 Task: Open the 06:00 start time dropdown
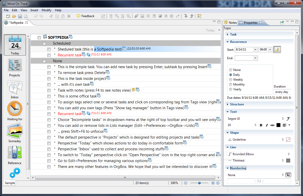tap(270, 50)
